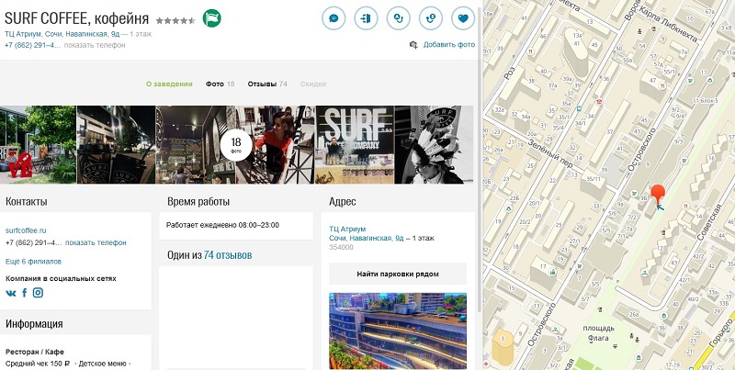Click Сочи, Навагинская, 9д address in Адрес

(367, 238)
